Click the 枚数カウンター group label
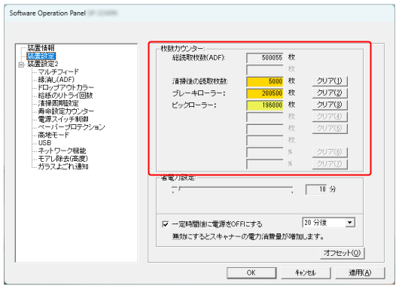399x286 pixels. pos(182,48)
